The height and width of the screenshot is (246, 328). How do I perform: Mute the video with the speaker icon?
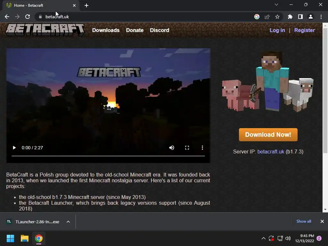tap(172, 148)
